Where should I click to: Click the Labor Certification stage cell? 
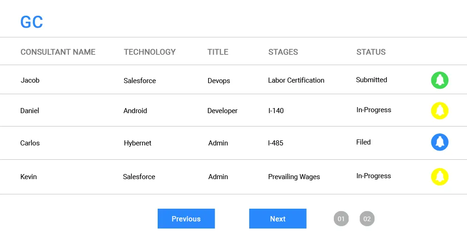click(x=296, y=80)
